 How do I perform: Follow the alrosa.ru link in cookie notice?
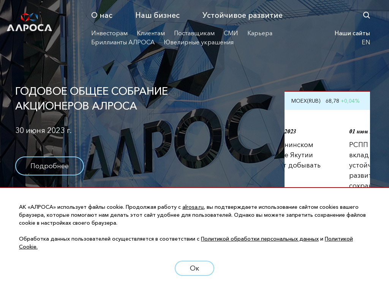pos(193,207)
